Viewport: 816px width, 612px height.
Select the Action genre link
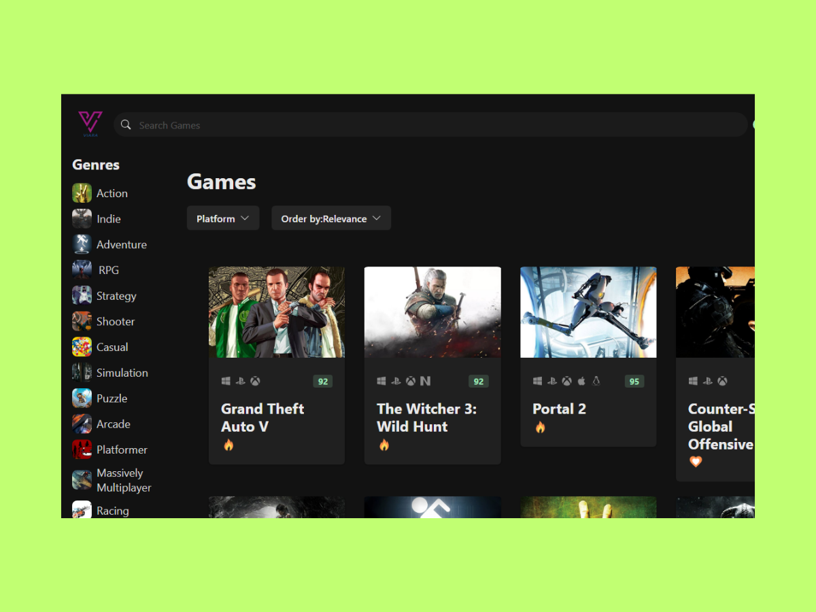coord(112,193)
